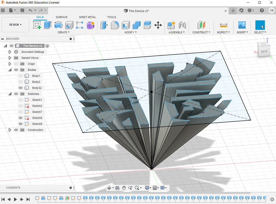Play the timeline
The width and height of the screenshot is (276, 204).
pyautogui.click(x=15, y=199)
